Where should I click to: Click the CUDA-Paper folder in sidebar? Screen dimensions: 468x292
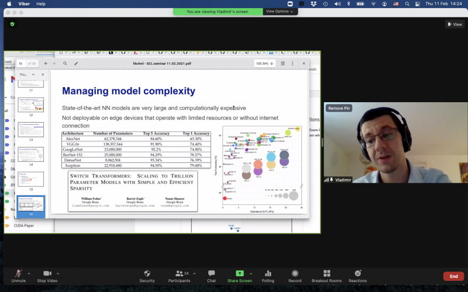23,225
